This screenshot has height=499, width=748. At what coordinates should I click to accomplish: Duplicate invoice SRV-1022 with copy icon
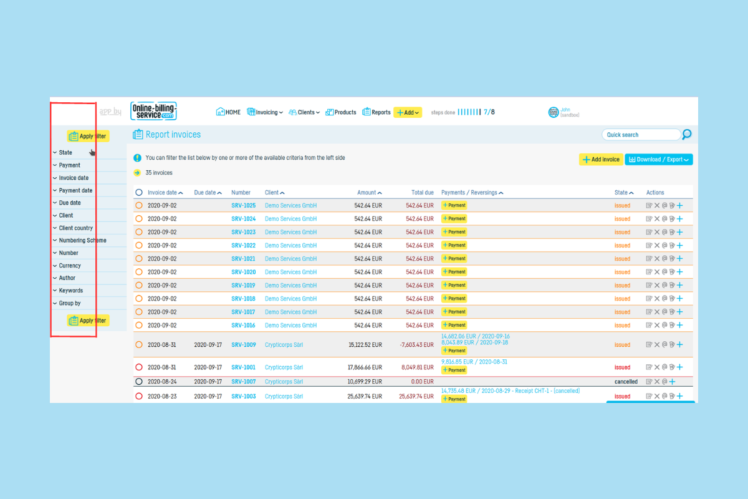coord(672,245)
